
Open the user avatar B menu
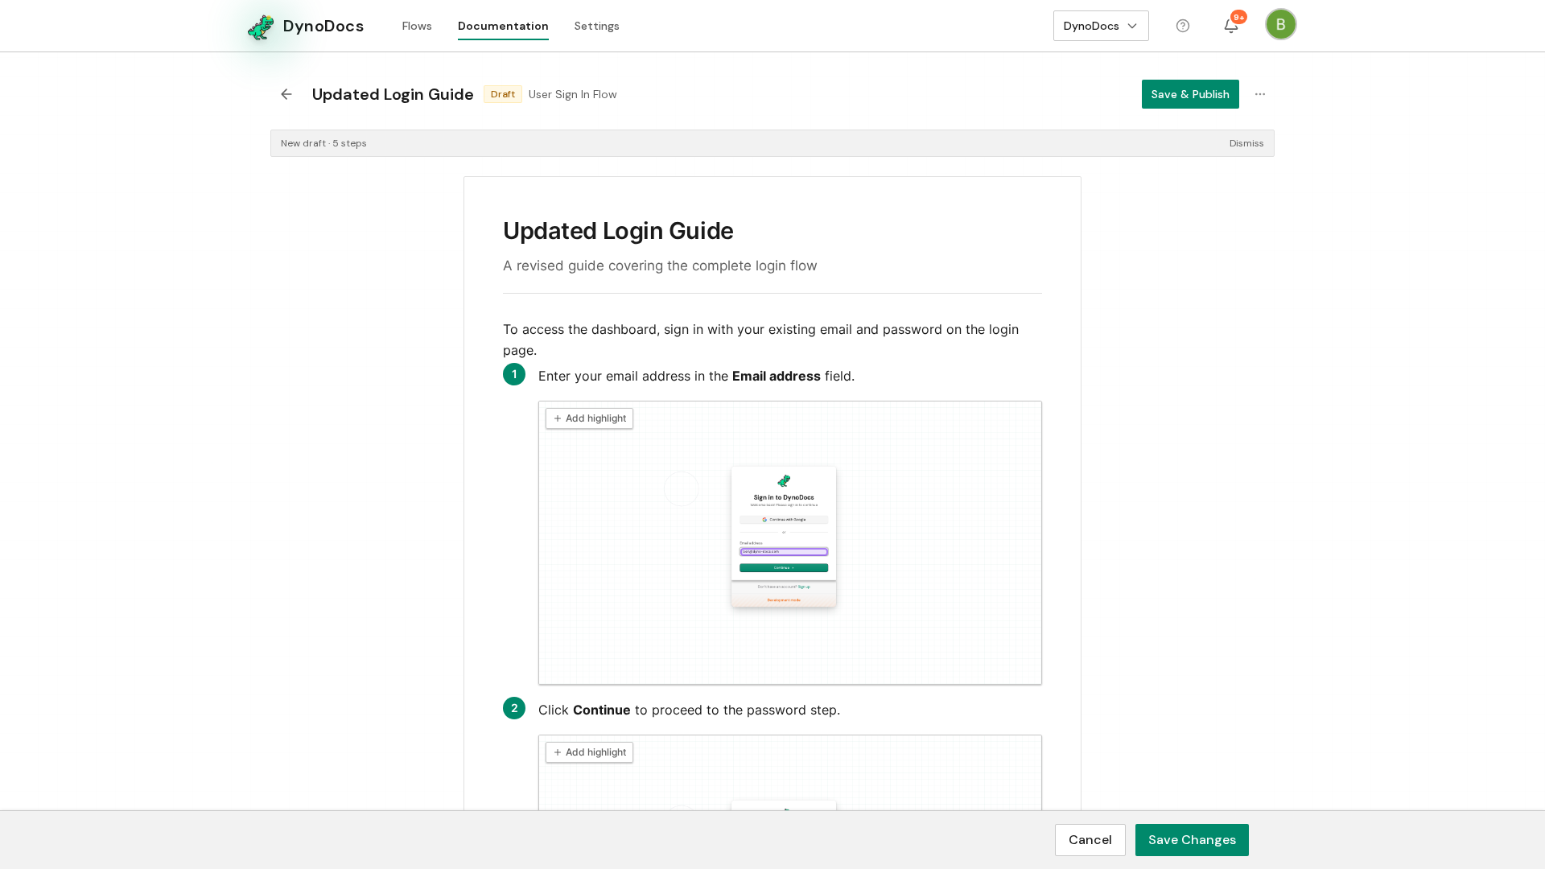tap(1280, 24)
